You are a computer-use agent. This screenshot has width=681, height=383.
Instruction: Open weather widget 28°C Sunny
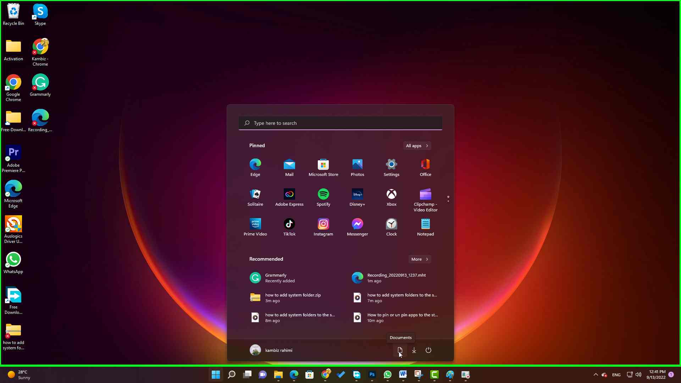coord(20,374)
